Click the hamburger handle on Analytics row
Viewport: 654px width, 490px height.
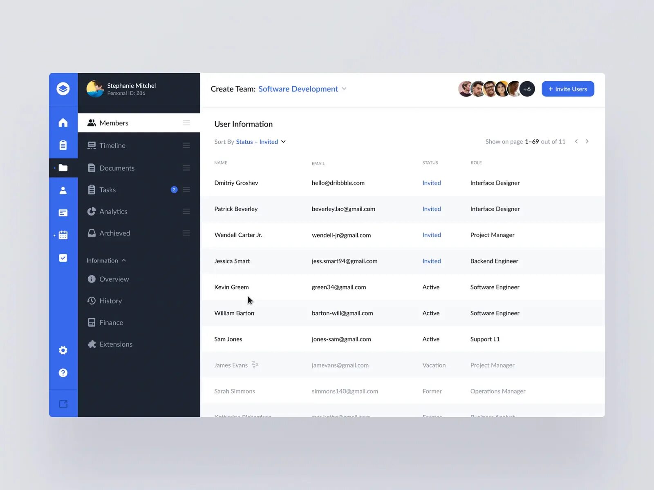[x=186, y=212]
